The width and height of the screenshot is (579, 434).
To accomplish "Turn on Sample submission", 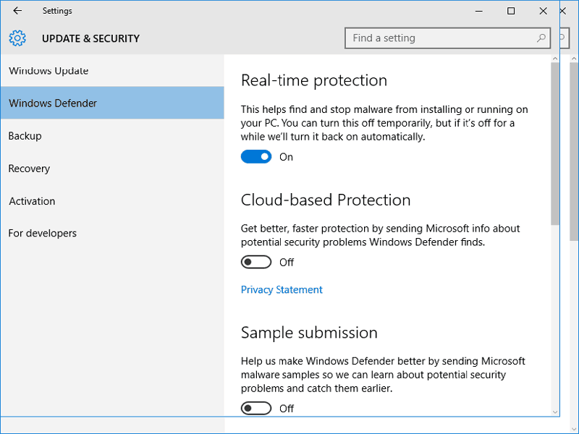I will [x=255, y=408].
